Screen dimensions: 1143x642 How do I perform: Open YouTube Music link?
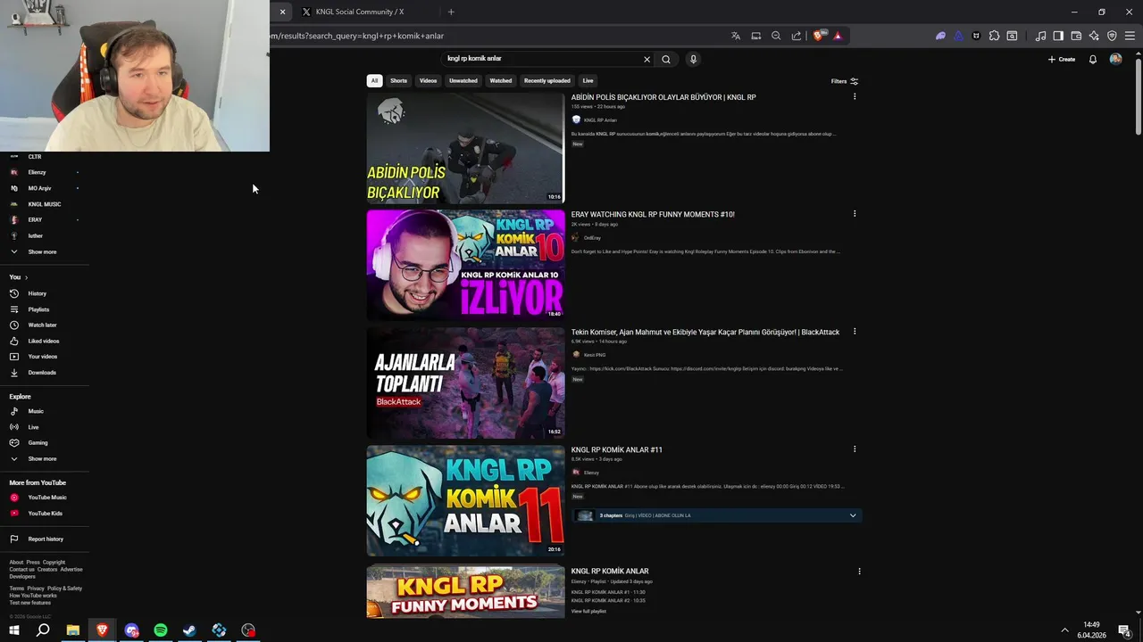click(x=46, y=498)
